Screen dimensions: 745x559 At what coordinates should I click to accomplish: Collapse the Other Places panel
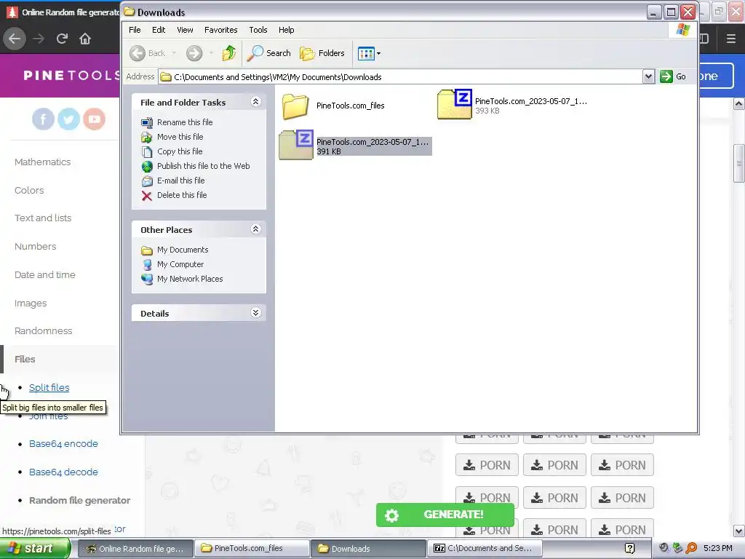coord(255,229)
